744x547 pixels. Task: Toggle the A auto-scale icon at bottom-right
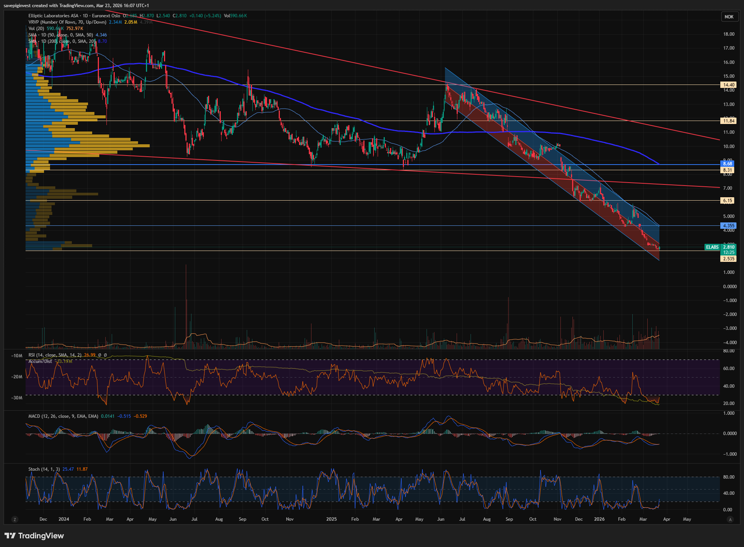click(x=730, y=520)
